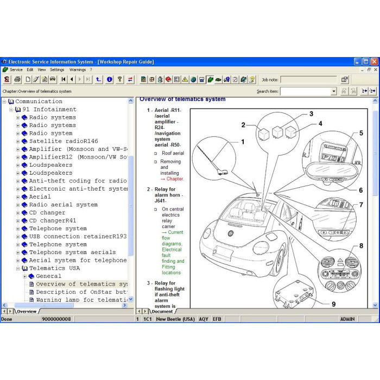Click the printer icon

tap(17, 79)
